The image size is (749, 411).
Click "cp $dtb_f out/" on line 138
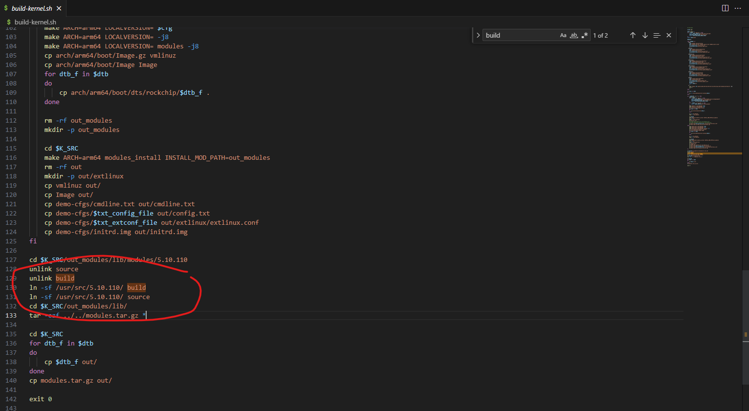coord(70,362)
